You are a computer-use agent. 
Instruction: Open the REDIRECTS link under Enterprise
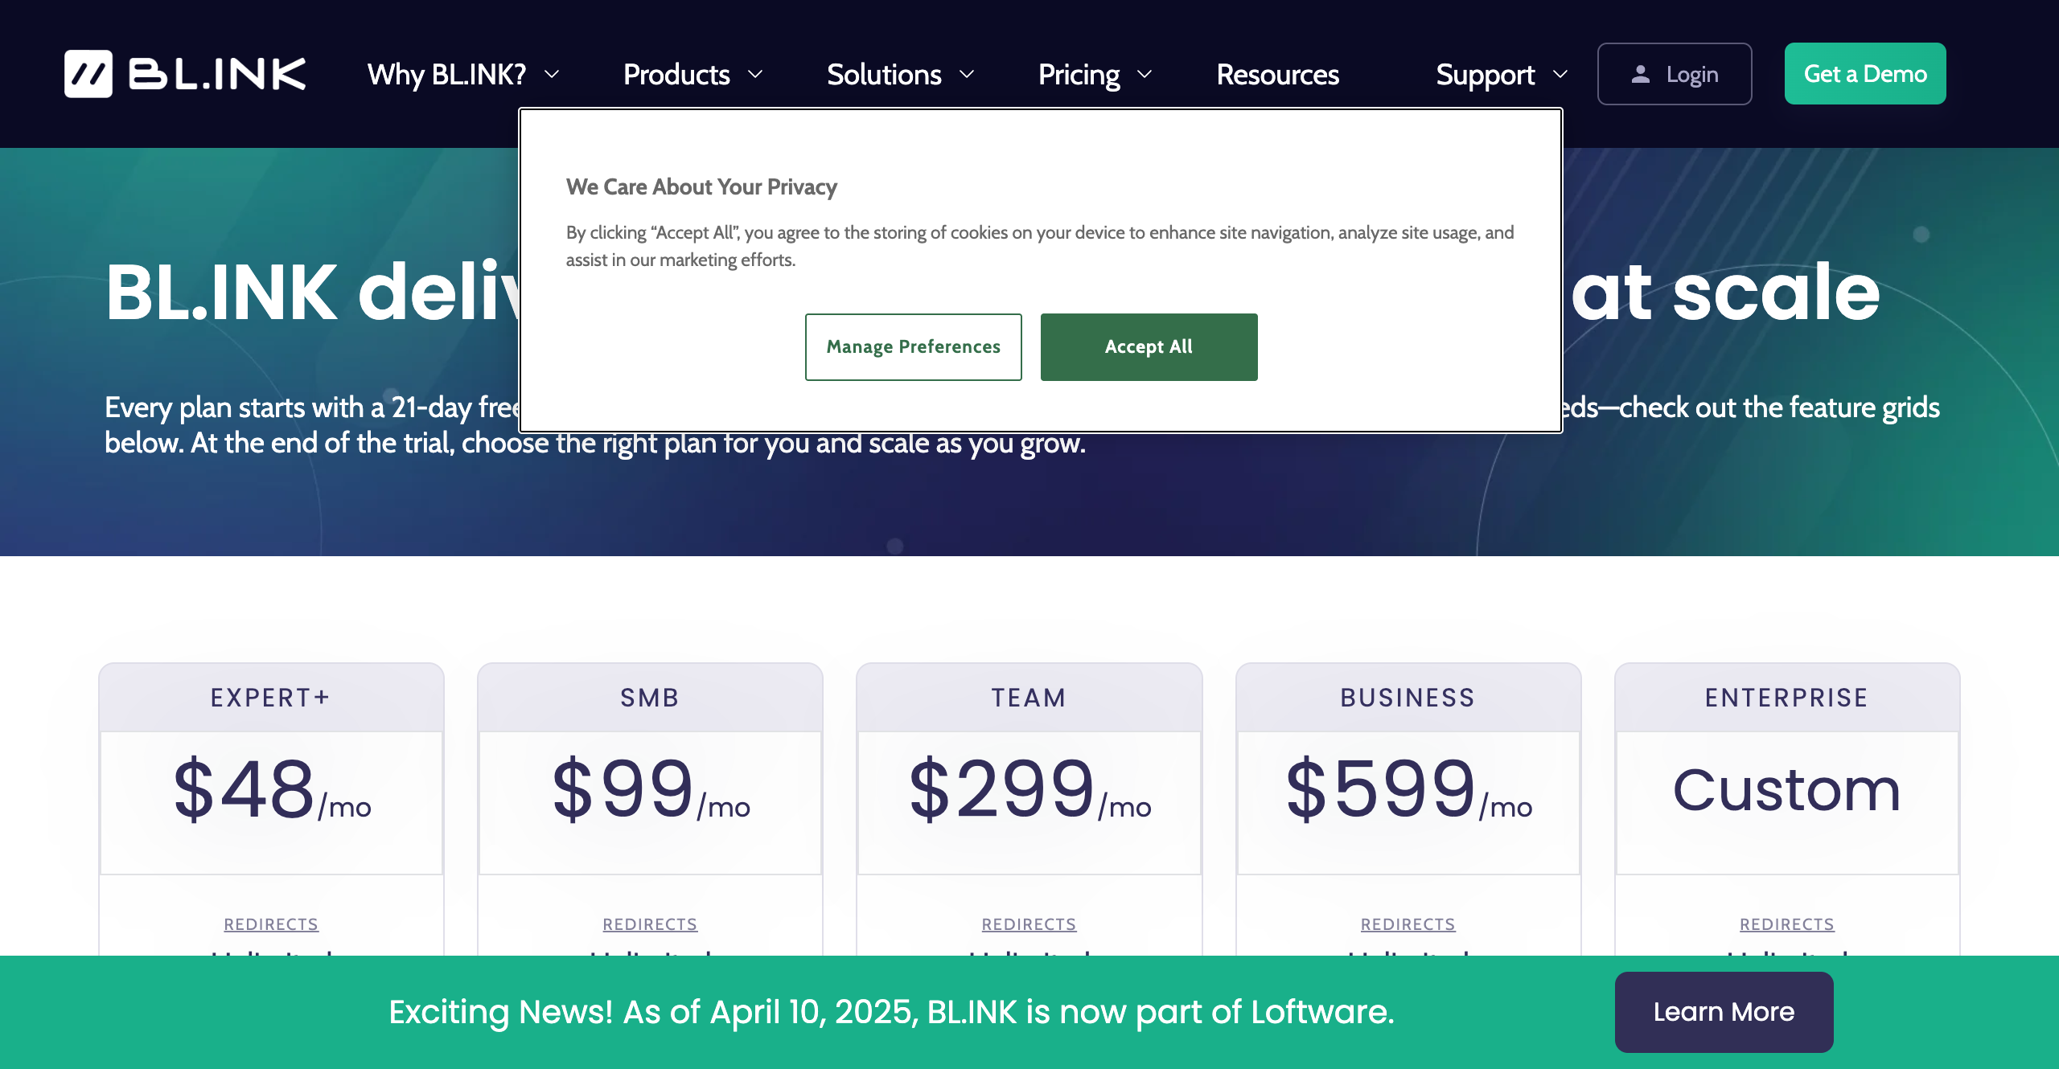(1786, 924)
